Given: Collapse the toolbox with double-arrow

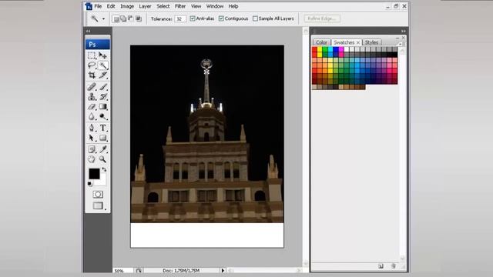Looking at the screenshot, I should tap(88, 31).
